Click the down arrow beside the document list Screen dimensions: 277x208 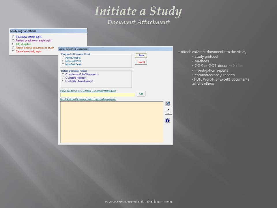coord(168,113)
